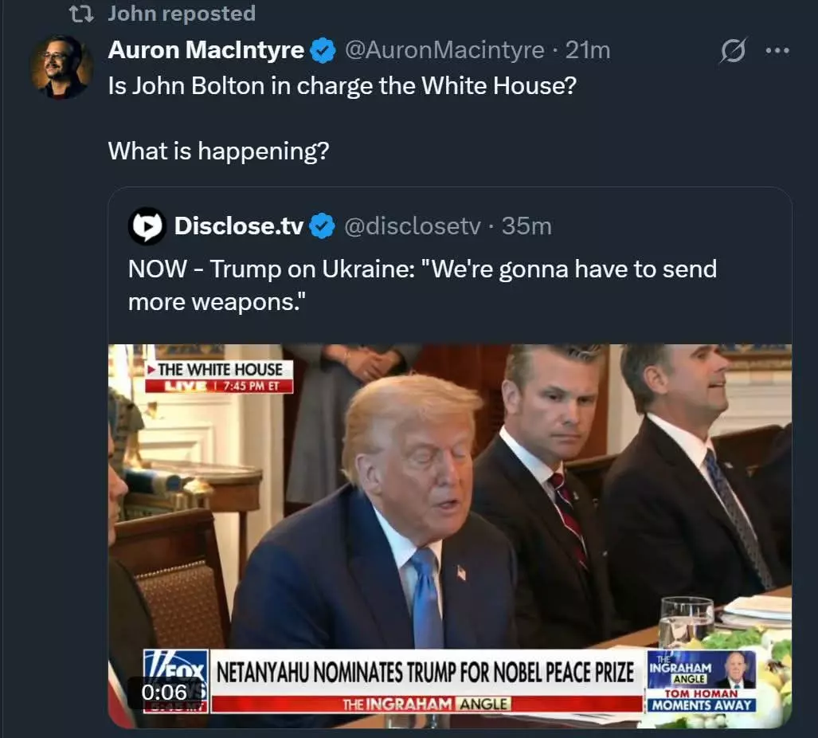818x738 pixels.
Task: Open the 35m timestamp on quoted post
Action: pos(526,226)
